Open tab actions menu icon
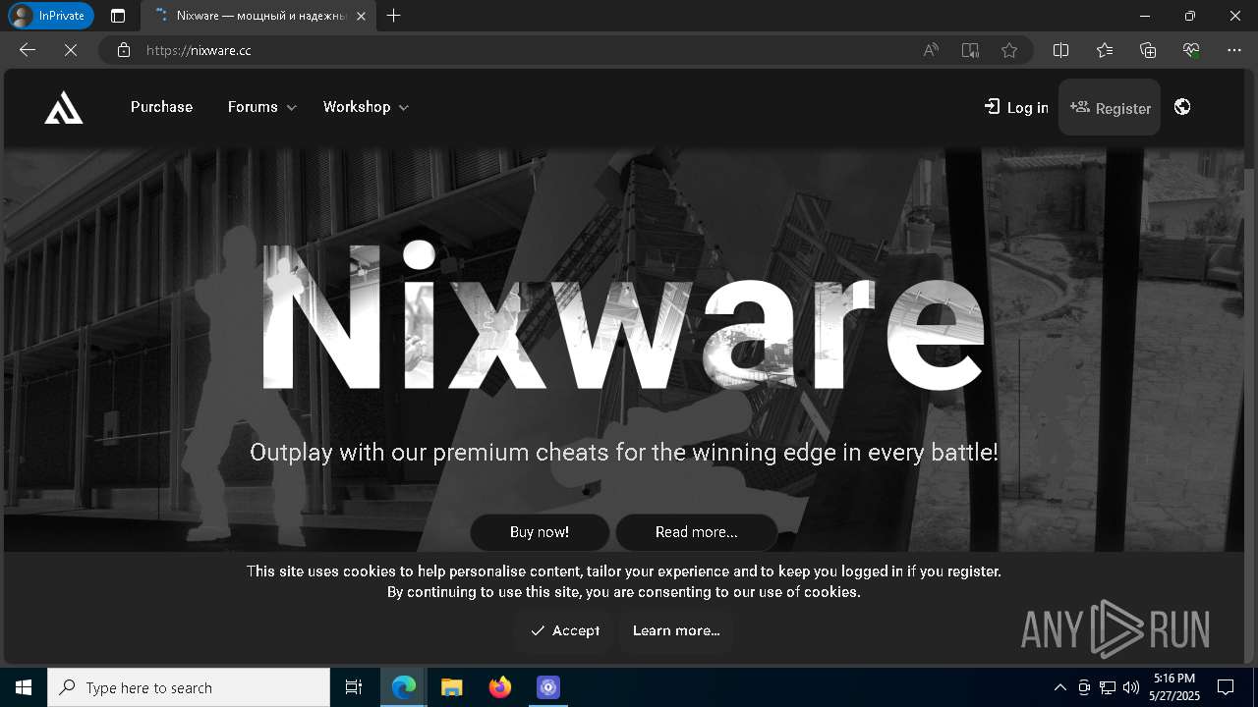Screen dimensions: 1258x707 click(118, 16)
